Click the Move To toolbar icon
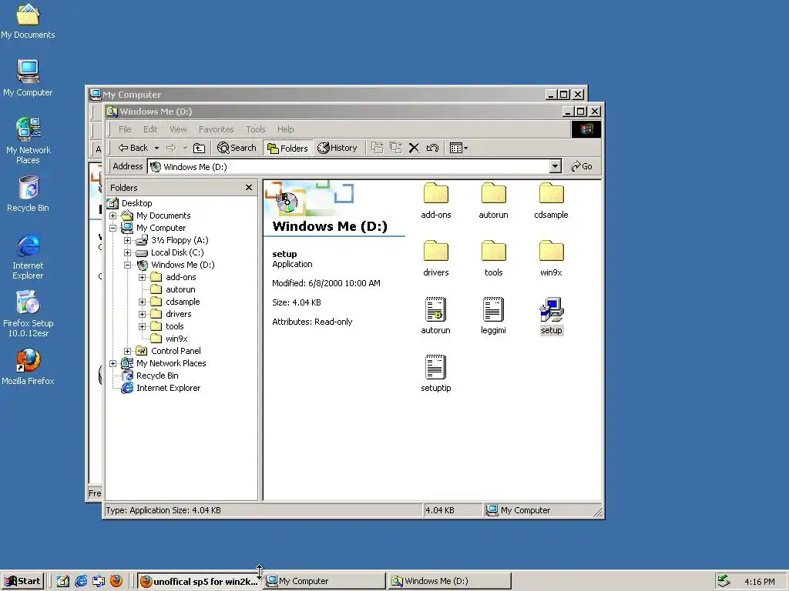Image resolution: width=789 pixels, height=591 pixels. (x=378, y=148)
